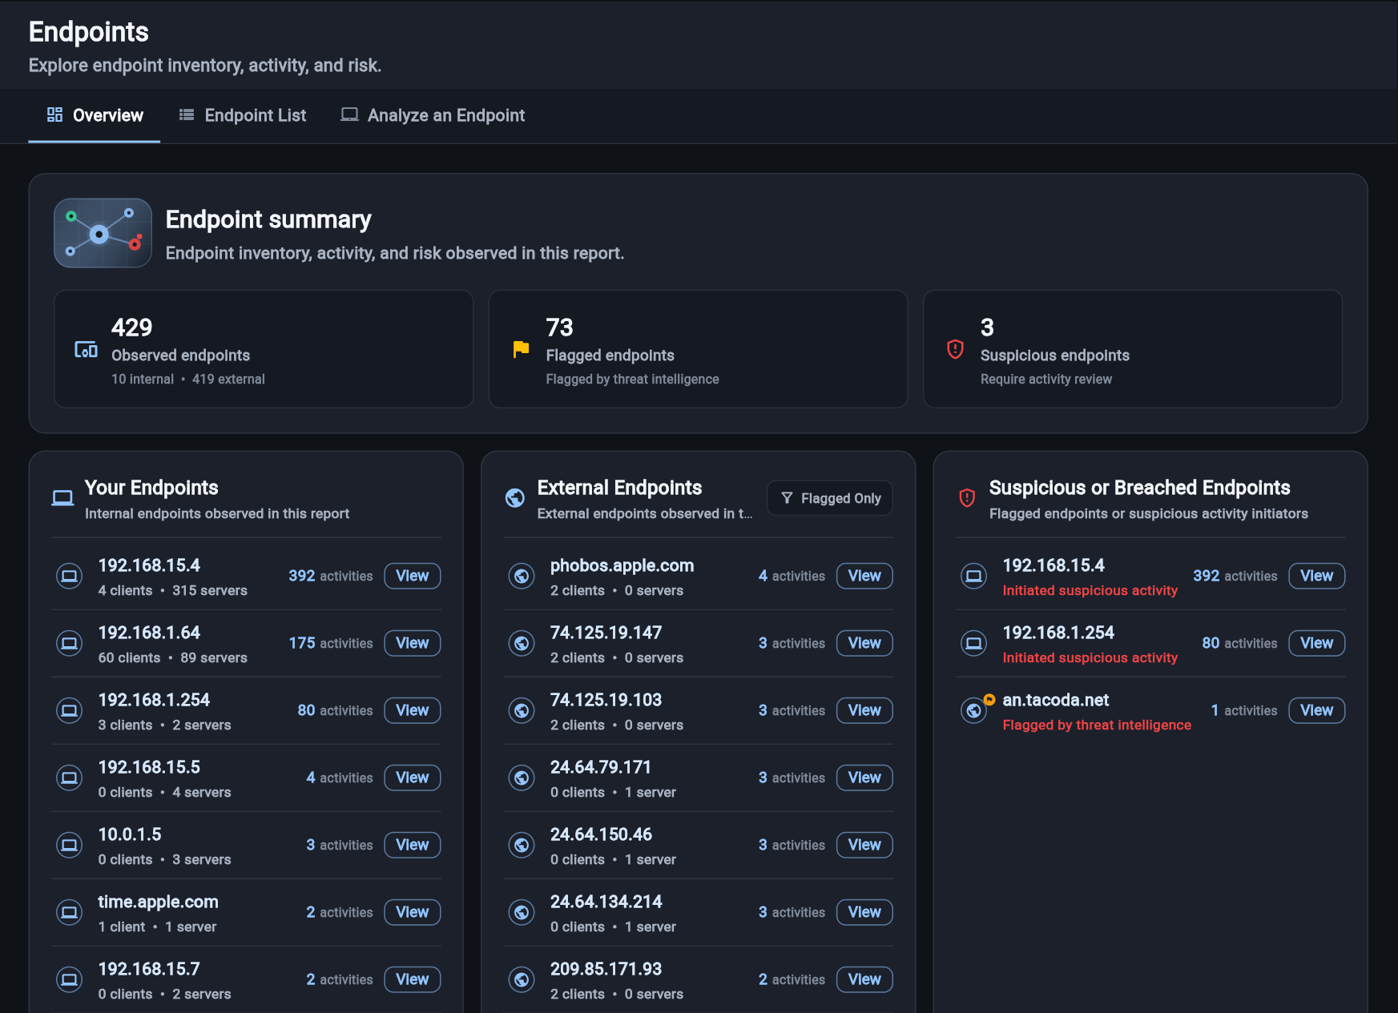Click the laptop icon beside Your Endpoints
The height and width of the screenshot is (1013, 1398).
(x=62, y=498)
